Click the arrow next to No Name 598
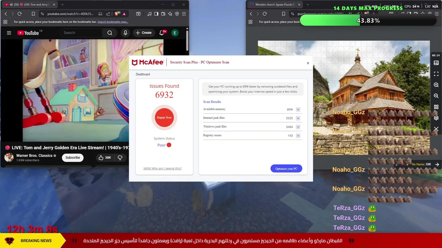The height and width of the screenshot is (248, 442). point(437,164)
